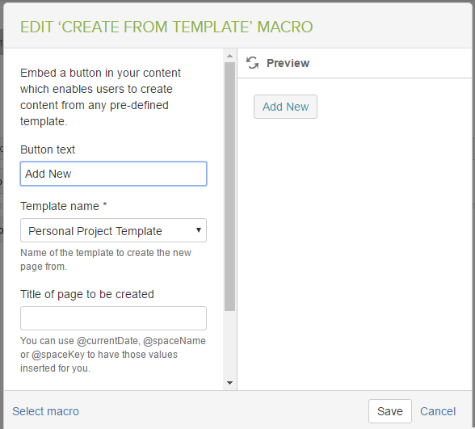Click the Edit Create From Template heading
The image size is (475, 429).
point(166,27)
